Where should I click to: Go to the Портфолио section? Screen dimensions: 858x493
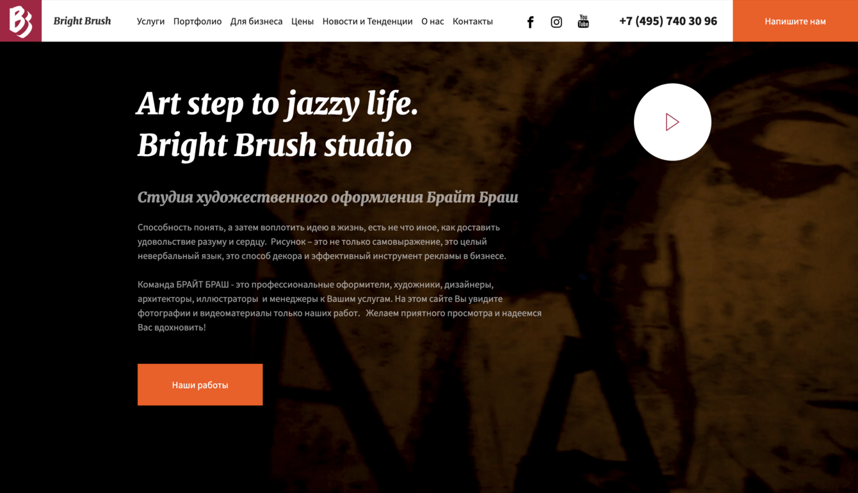click(197, 21)
